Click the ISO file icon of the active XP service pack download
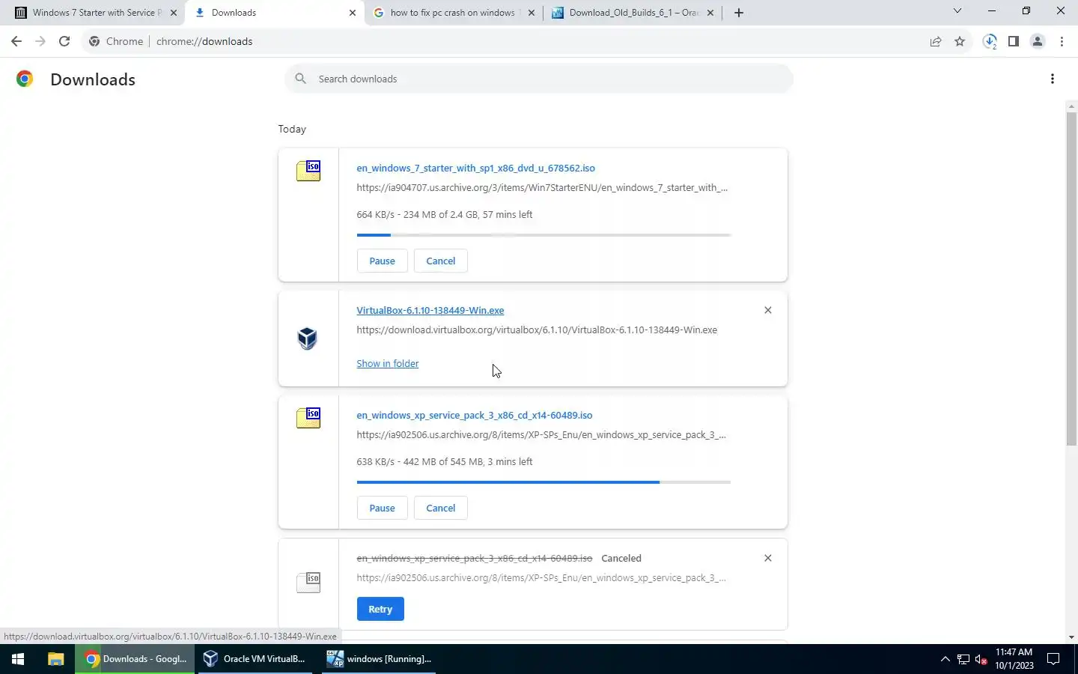The image size is (1078, 674). (x=308, y=418)
